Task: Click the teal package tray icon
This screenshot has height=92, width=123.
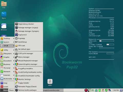Action: click(x=96, y=90)
